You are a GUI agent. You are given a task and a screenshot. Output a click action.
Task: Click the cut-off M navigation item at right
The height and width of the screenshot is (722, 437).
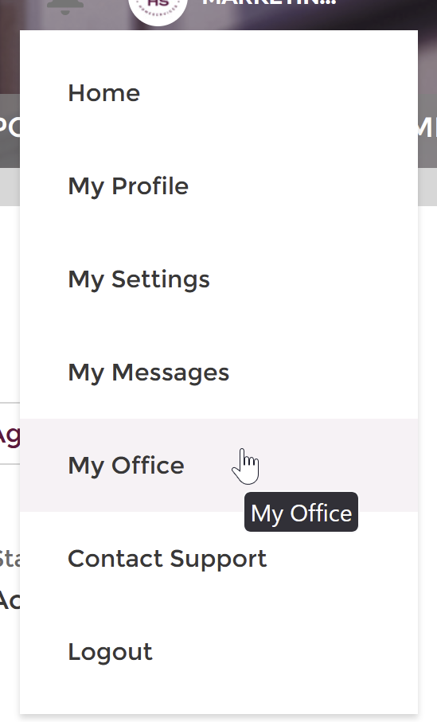(x=427, y=127)
